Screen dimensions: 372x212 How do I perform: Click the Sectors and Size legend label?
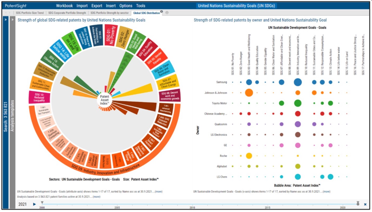click(x=104, y=179)
